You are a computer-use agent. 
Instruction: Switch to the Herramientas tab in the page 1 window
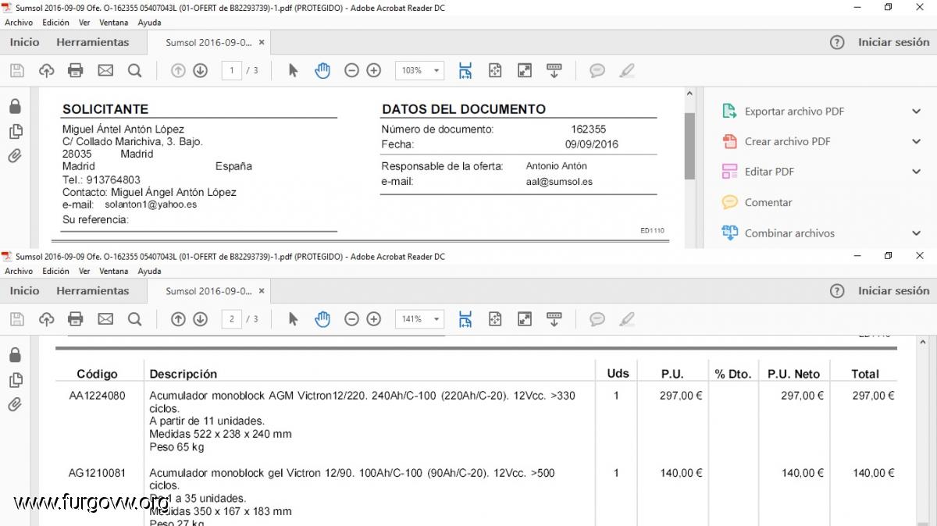pyautogui.click(x=93, y=42)
